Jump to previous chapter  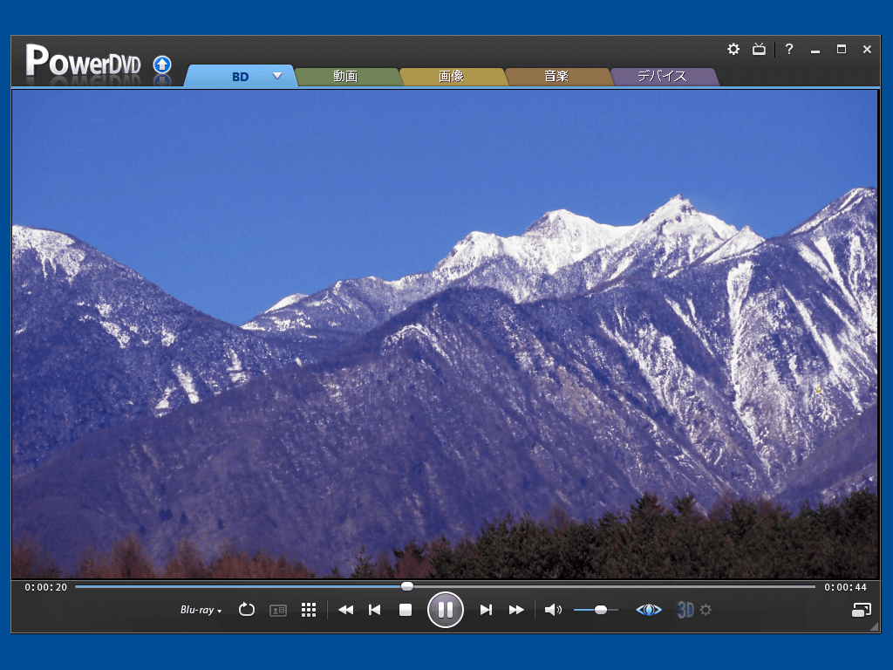click(x=374, y=610)
